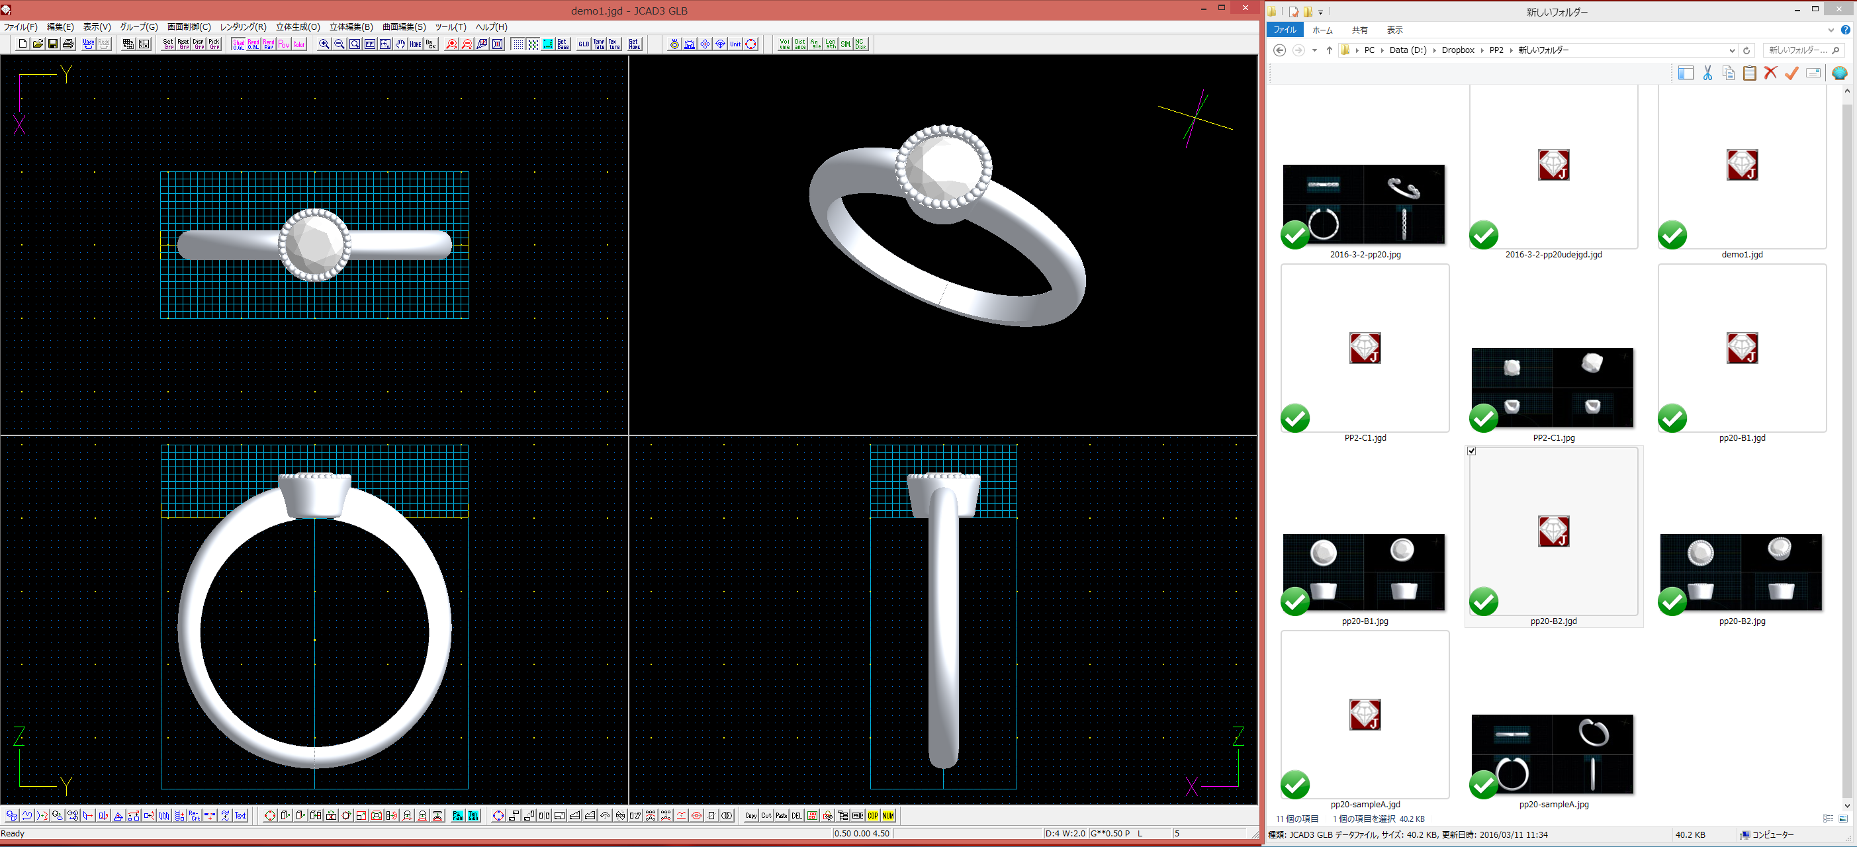The image size is (1857, 847).
Task: Click the red X delete icon in Explorer
Action: [1770, 73]
